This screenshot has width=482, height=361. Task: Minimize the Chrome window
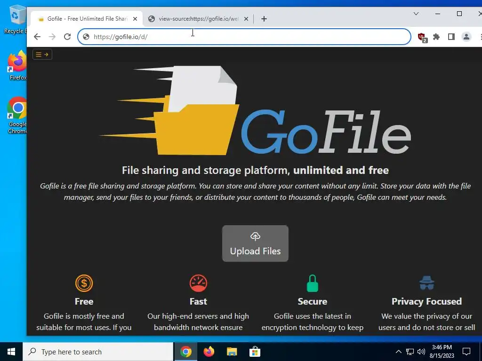[x=437, y=14]
